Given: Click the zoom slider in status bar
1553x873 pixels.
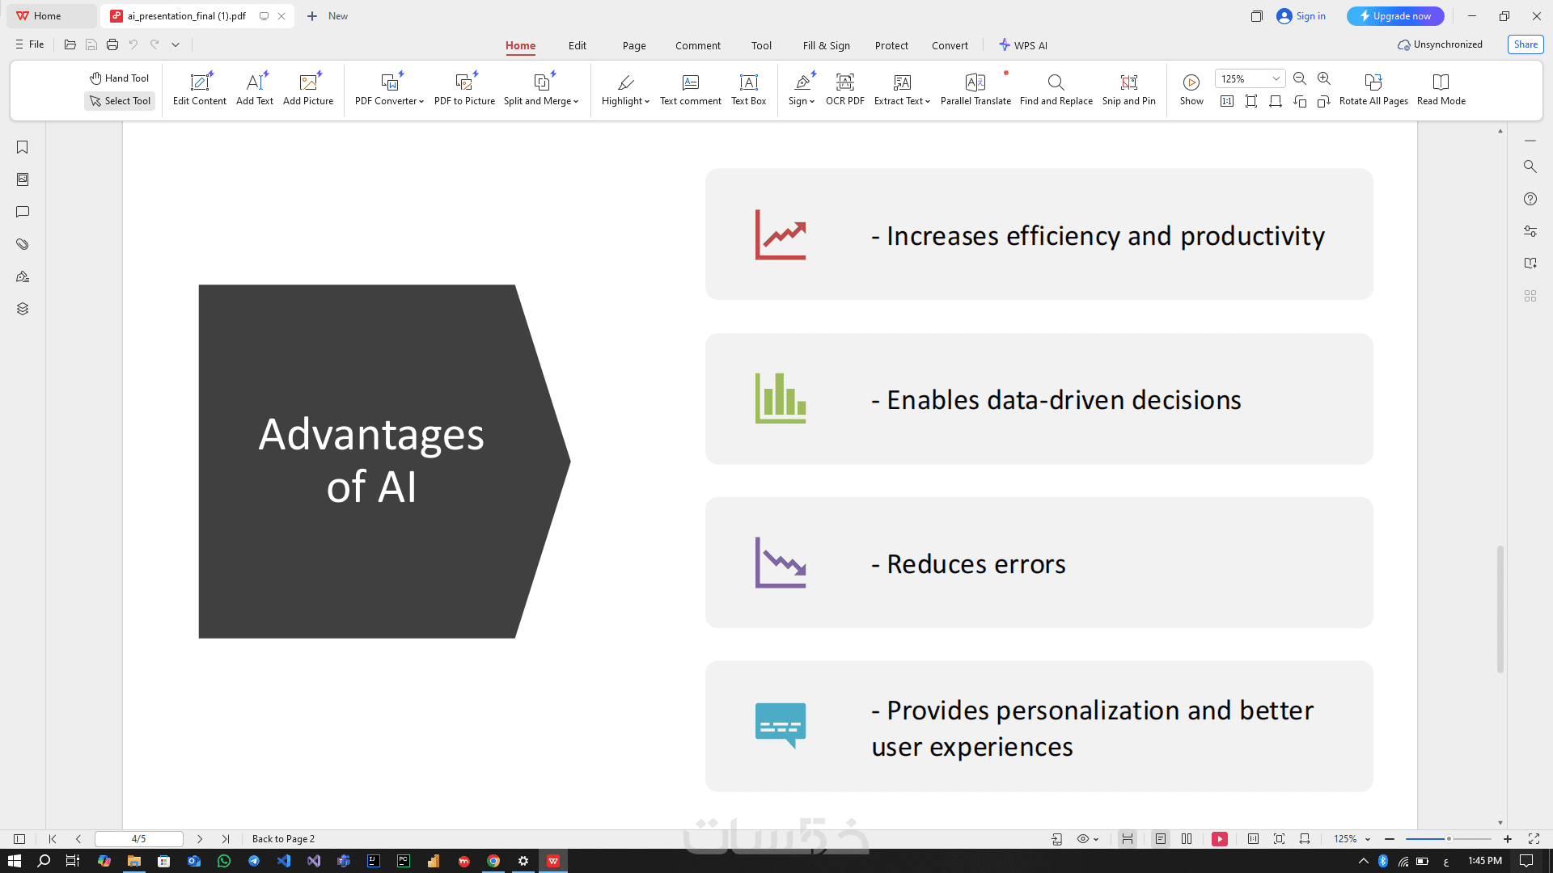Looking at the screenshot, I should coord(1448,839).
